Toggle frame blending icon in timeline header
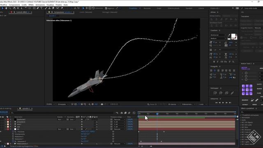This screenshot has height=148, width=263. point(125,113)
